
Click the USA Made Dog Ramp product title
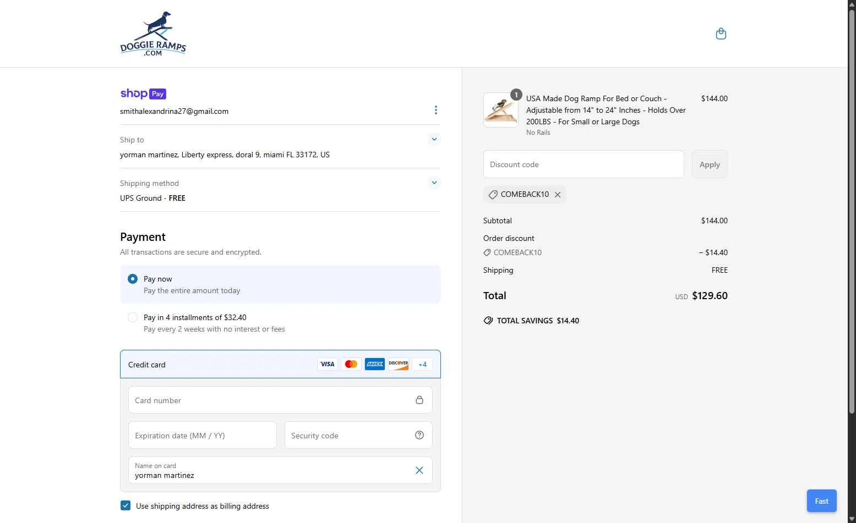pos(606,110)
